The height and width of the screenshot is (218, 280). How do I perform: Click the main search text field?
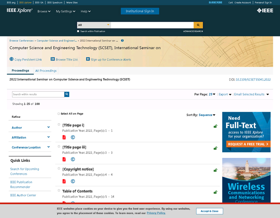click(152, 25)
